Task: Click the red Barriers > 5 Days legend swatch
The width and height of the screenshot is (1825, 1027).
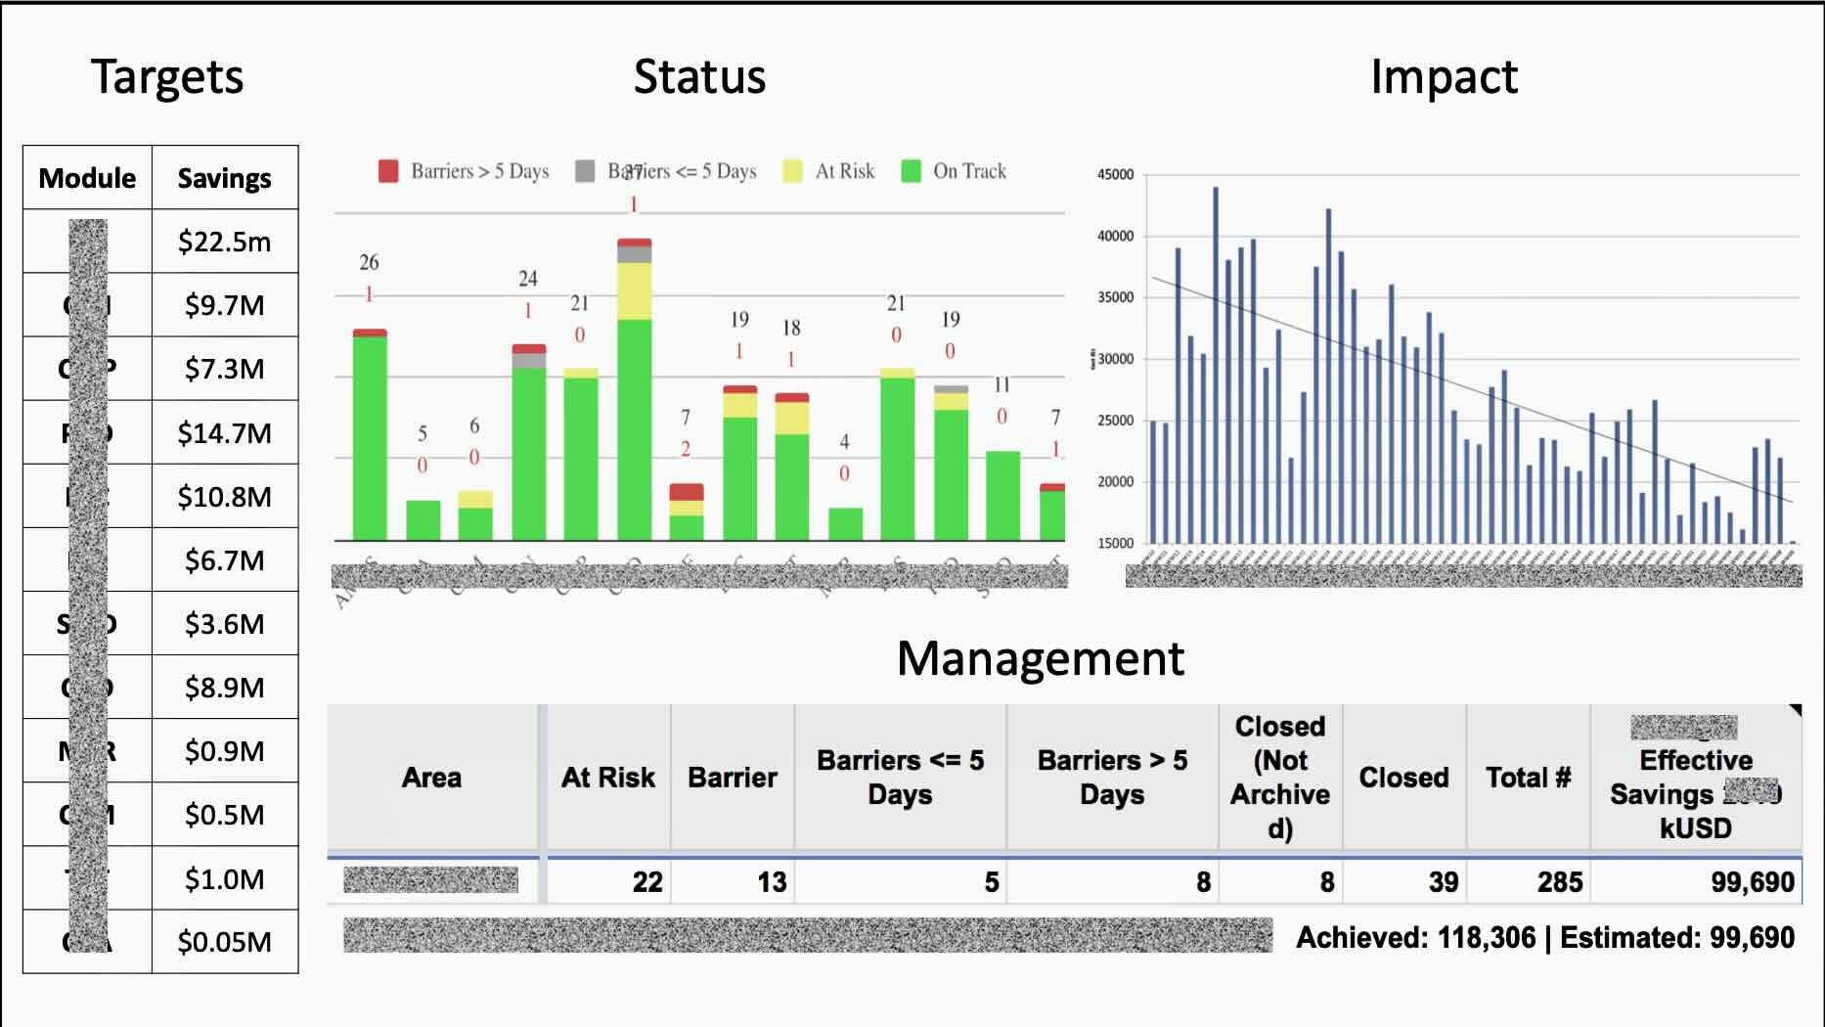Action: click(x=388, y=171)
